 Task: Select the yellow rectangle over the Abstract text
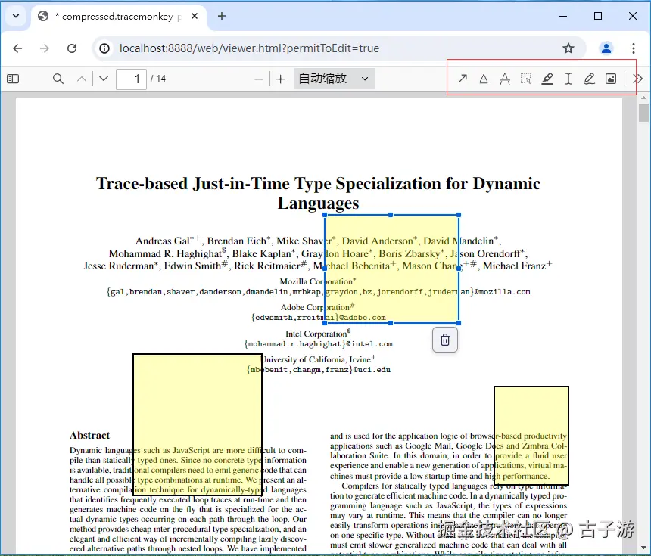coord(198,424)
